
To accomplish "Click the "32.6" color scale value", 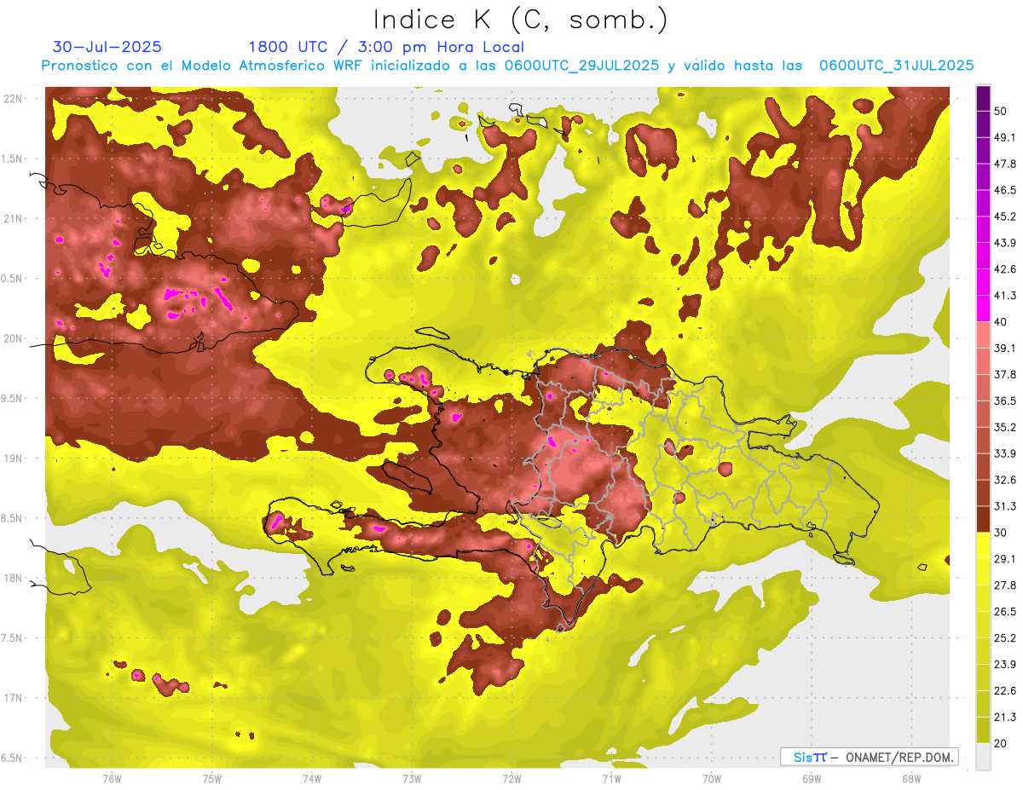I will click(1005, 480).
